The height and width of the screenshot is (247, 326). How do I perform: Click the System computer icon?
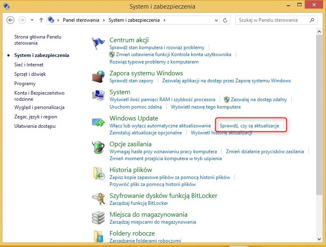tap(98, 96)
